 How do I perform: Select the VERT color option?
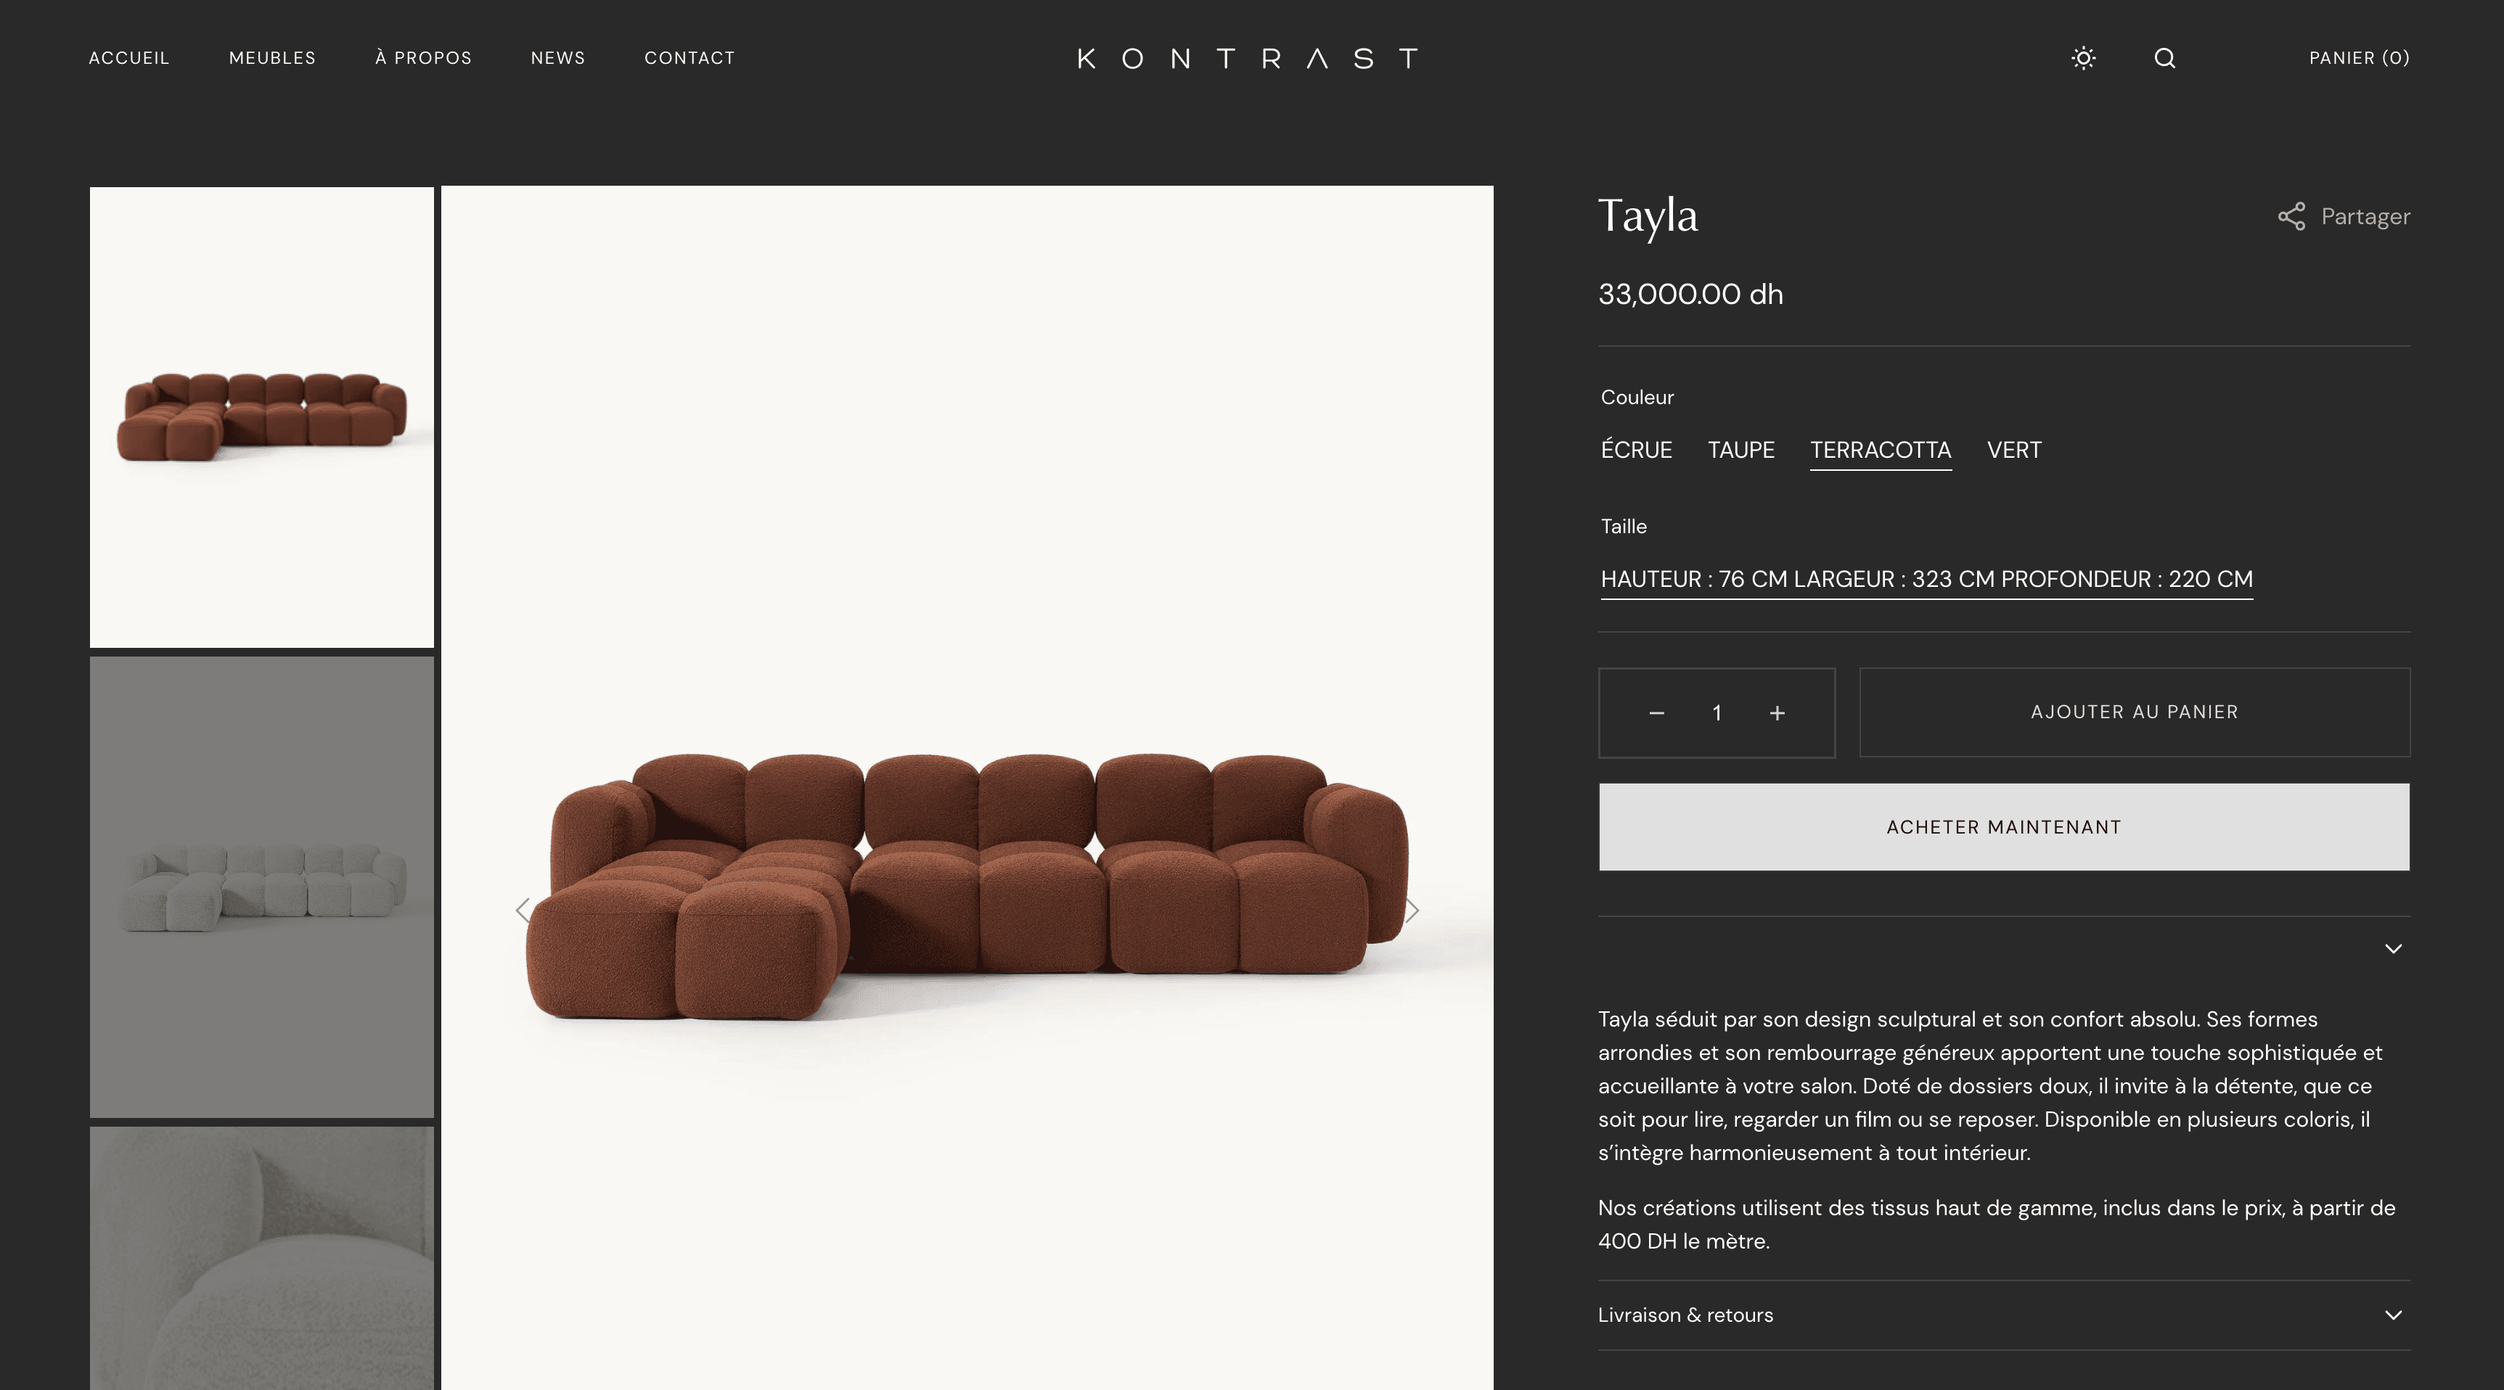[2014, 450]
